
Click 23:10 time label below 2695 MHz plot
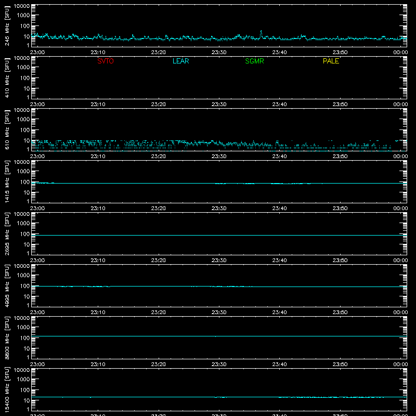point(98,261)
